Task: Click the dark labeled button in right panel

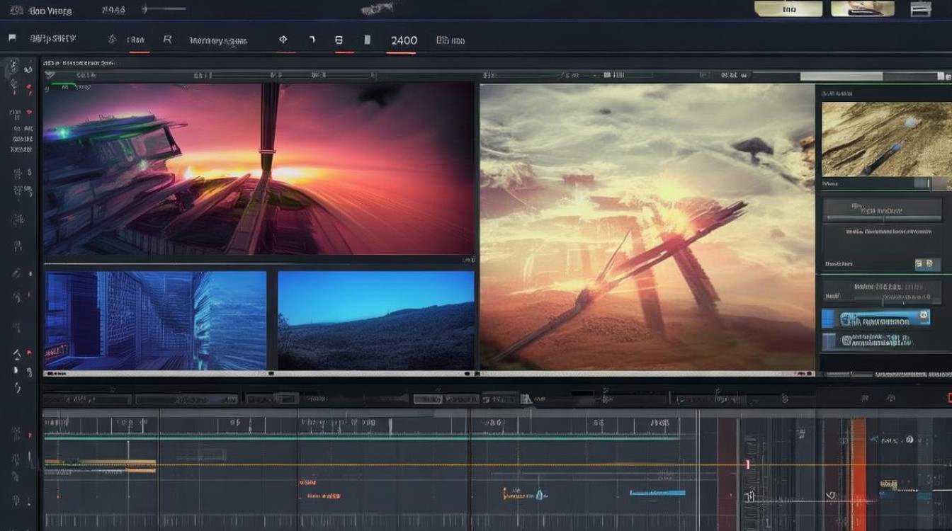Action: (x=876, y=210)
